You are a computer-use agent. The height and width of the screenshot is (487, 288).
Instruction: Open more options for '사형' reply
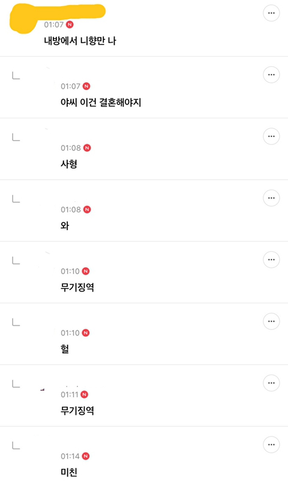pyautogui.click(x=271, y=136)
